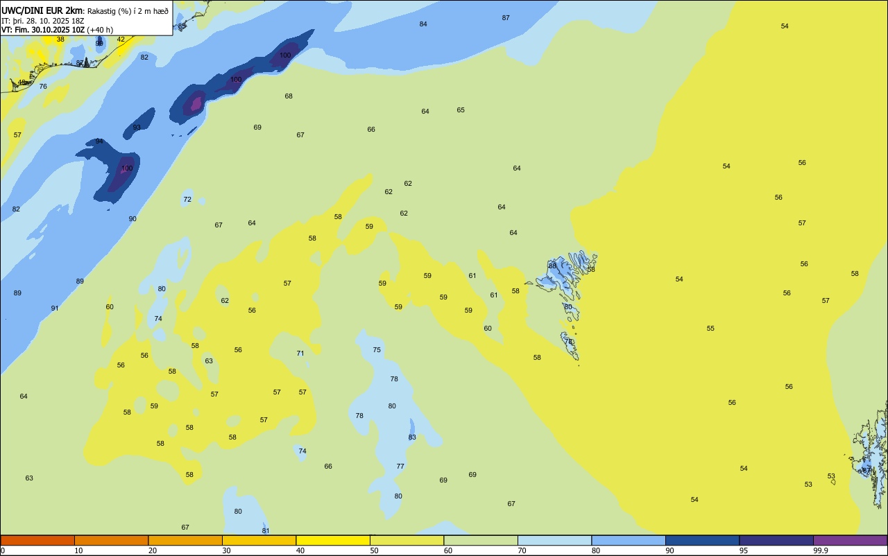888x556 pixels.
Task: Click the "UWC/DINI EUR 2km" title text
Action: point(42,10)
